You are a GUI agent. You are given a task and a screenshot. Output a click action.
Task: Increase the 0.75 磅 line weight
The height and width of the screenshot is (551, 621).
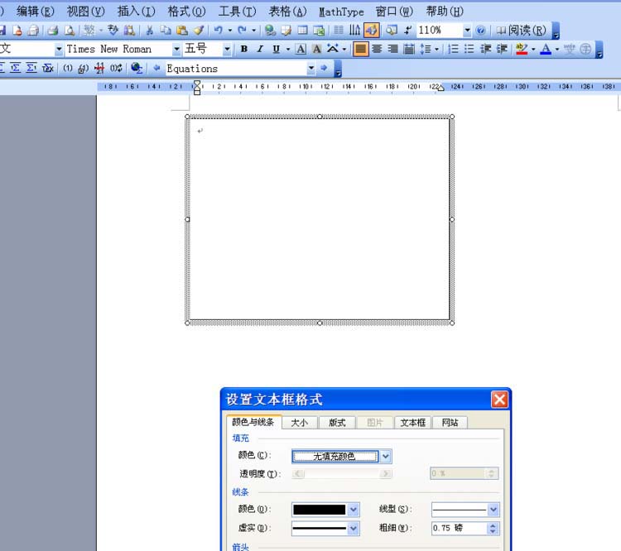[x=493, y=525]
